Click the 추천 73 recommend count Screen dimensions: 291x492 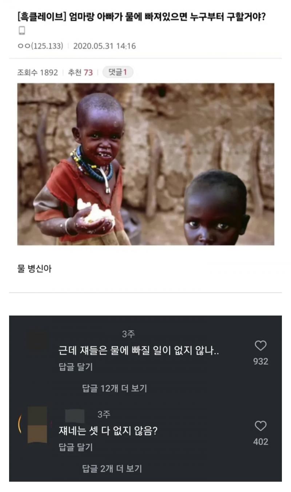coord(80,72)
